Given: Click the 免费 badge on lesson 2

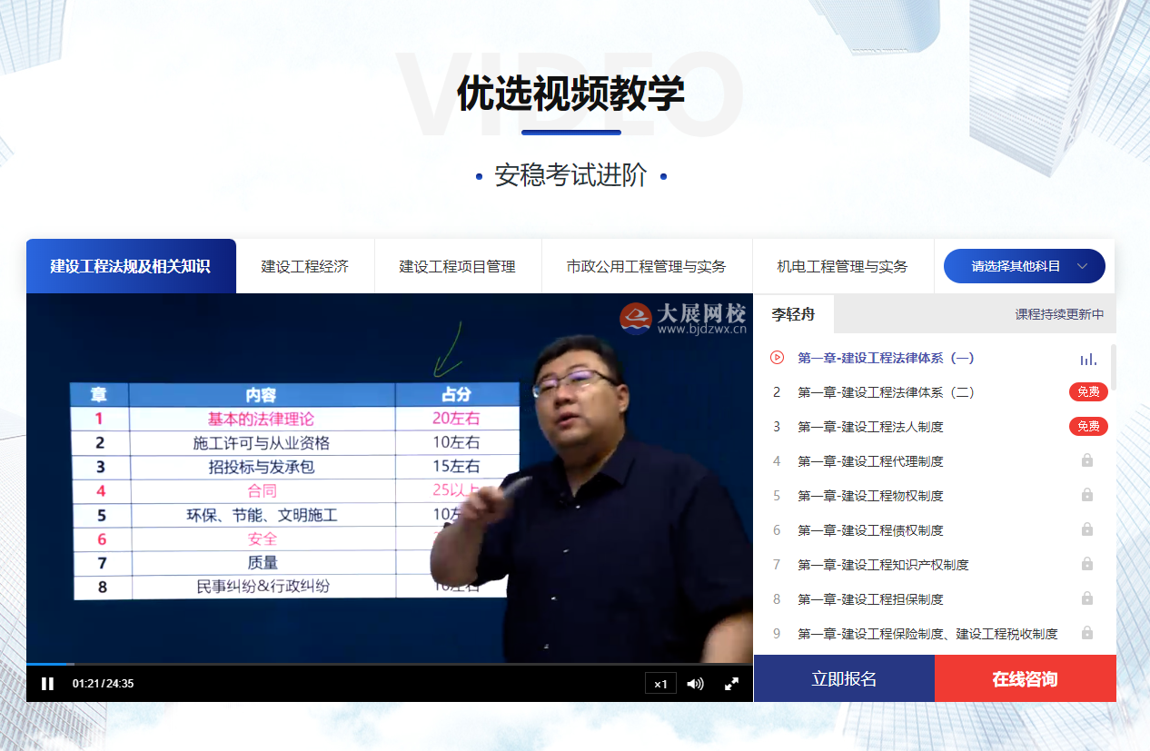Looking at the screenshot, I should tap(1087, 392).
